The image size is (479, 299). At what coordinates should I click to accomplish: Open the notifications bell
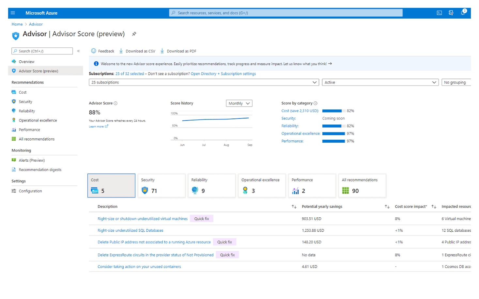(x=463, y=13)
